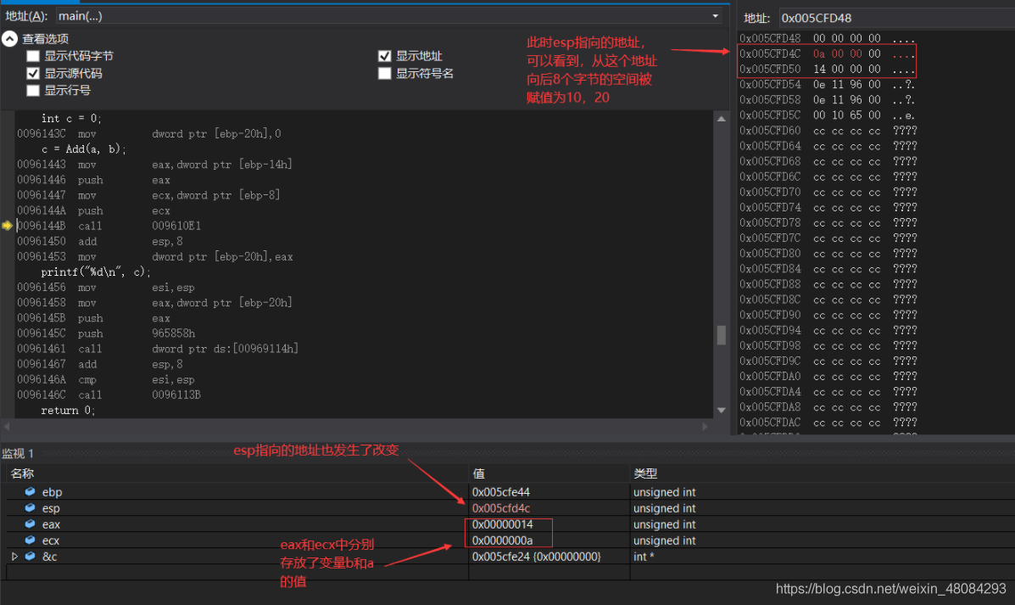This screenshot has width=1015, height=605.
Task: Select the 监视 1 panel title
Action: coord(18,453)
